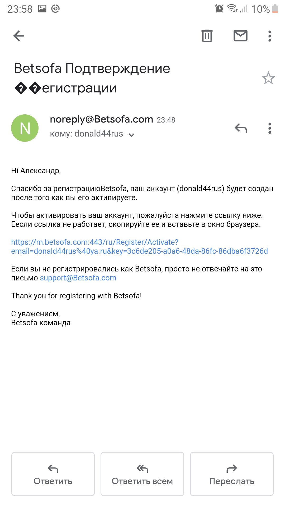This screenshot has width=285, height=507.
Task: Delete this email with trash icon
Action: (207, 36)
